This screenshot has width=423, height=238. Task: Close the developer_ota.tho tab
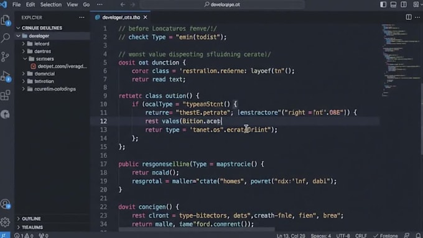(146, 17)
